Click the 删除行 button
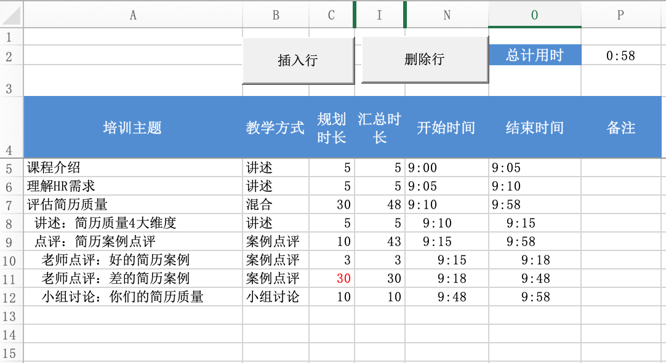The image size is (666, 363). (425, 60)
